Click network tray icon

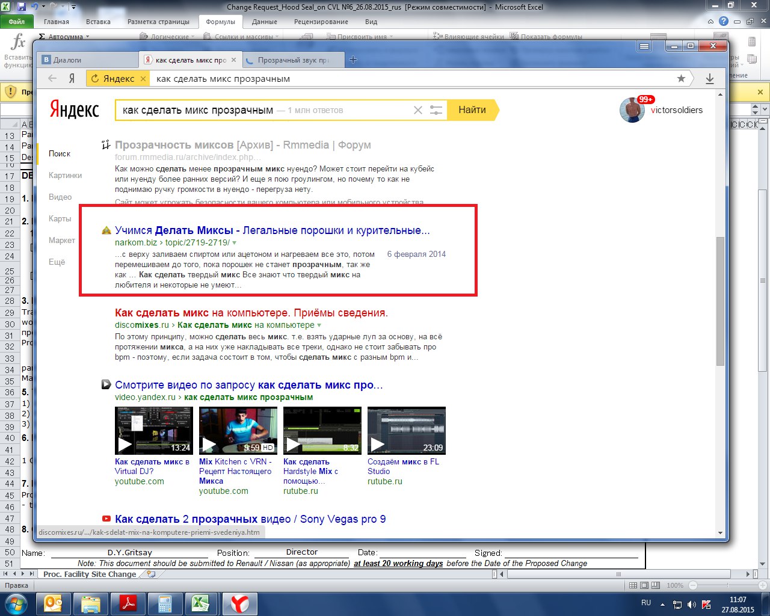[677, 605]
